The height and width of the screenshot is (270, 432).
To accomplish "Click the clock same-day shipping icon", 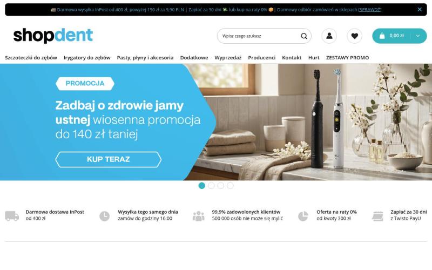I will 104,215.
